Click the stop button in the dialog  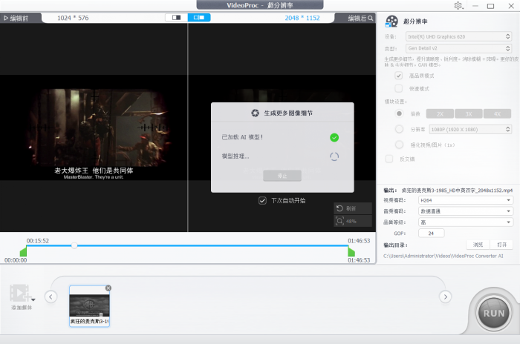pyautogui.click(x=282, y=176)
